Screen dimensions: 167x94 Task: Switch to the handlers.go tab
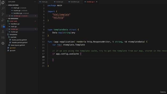(x=74, y=2)
